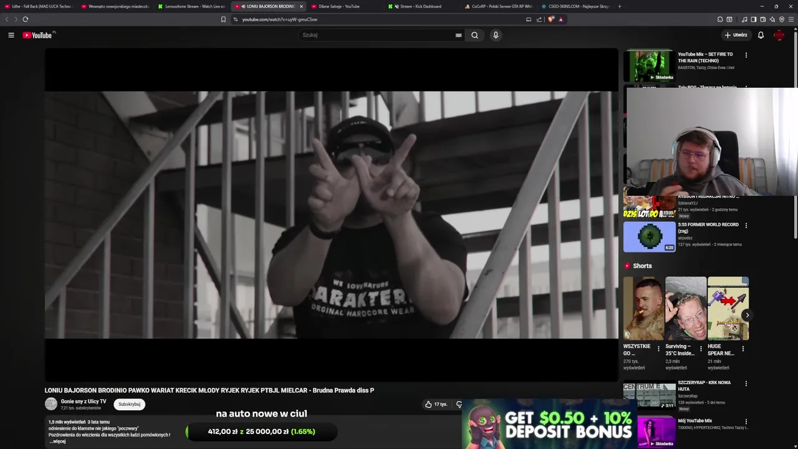Click the video player area
Screen dimensions: 798x449
coord(331,215)
